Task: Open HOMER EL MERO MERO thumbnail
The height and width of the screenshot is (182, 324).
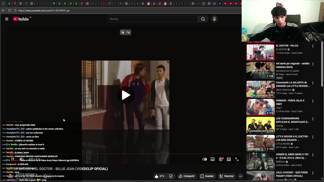Action: point(260,161)
